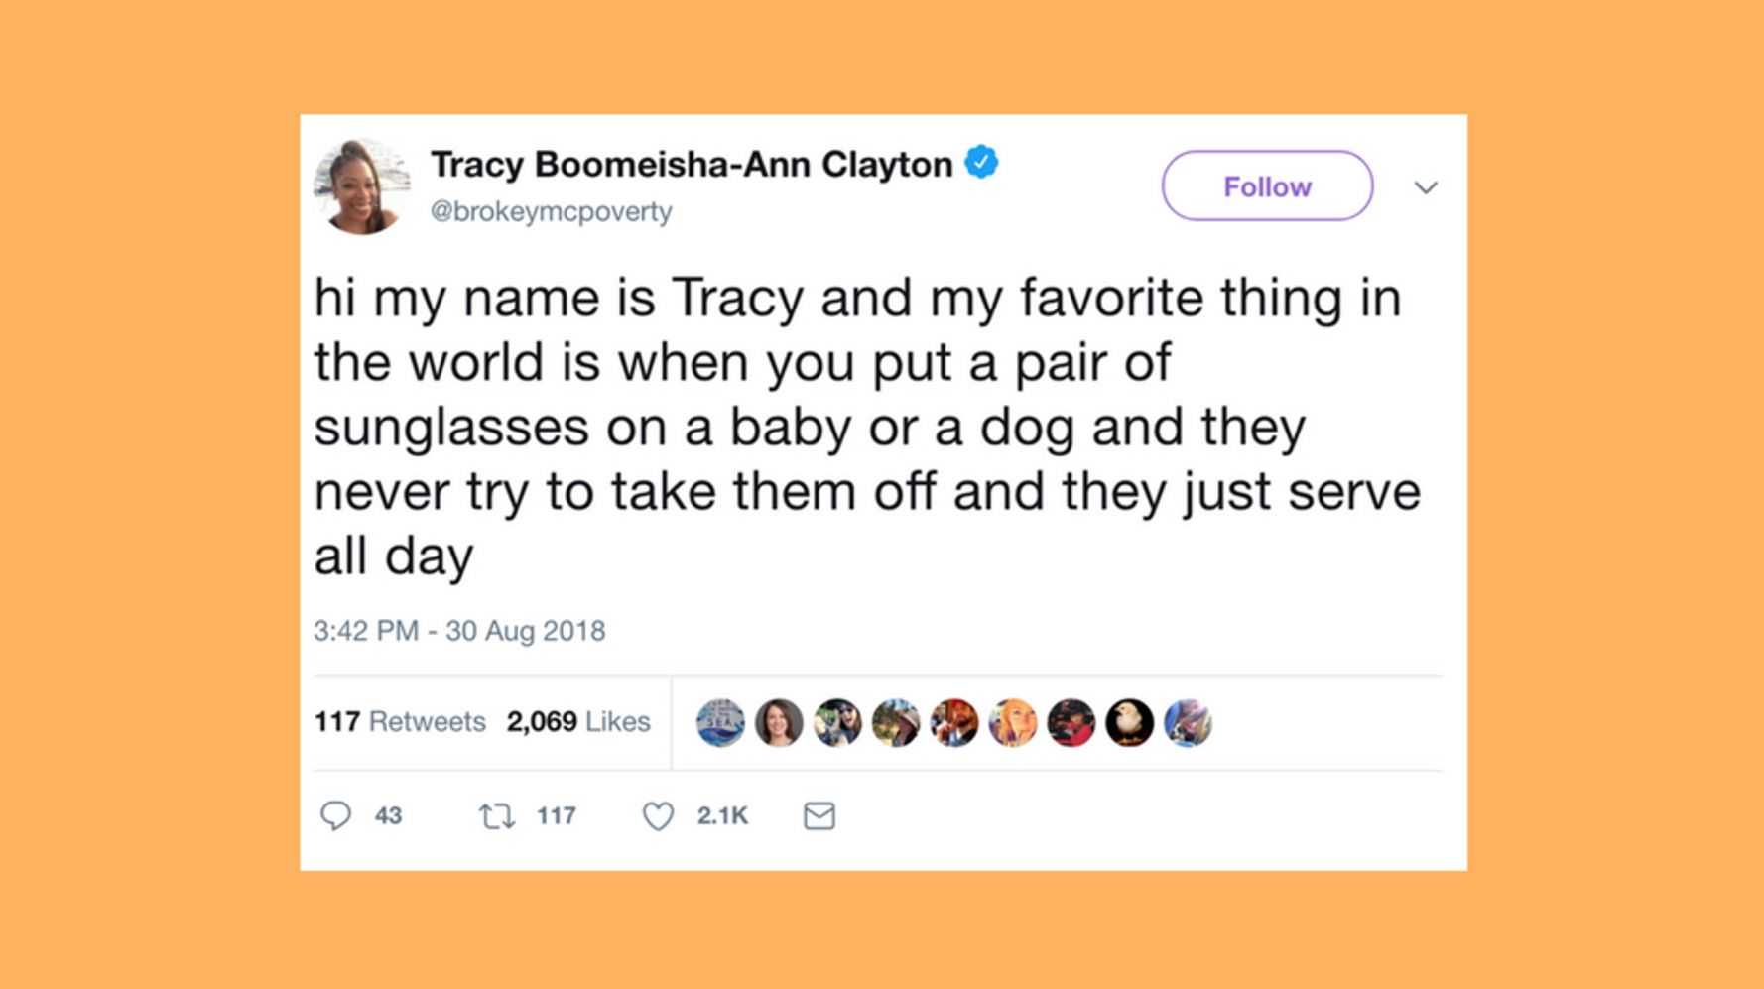
Task: Click the 2.1K likes counter
Action: [723, 815]
